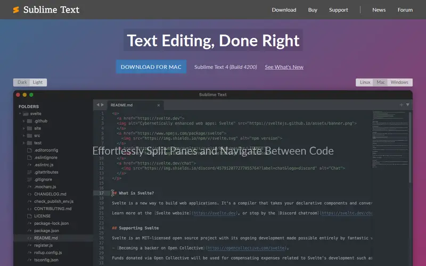426x266 pixels.
Task: Switch screenshot theme to Dark
Action: coord(22,82)
